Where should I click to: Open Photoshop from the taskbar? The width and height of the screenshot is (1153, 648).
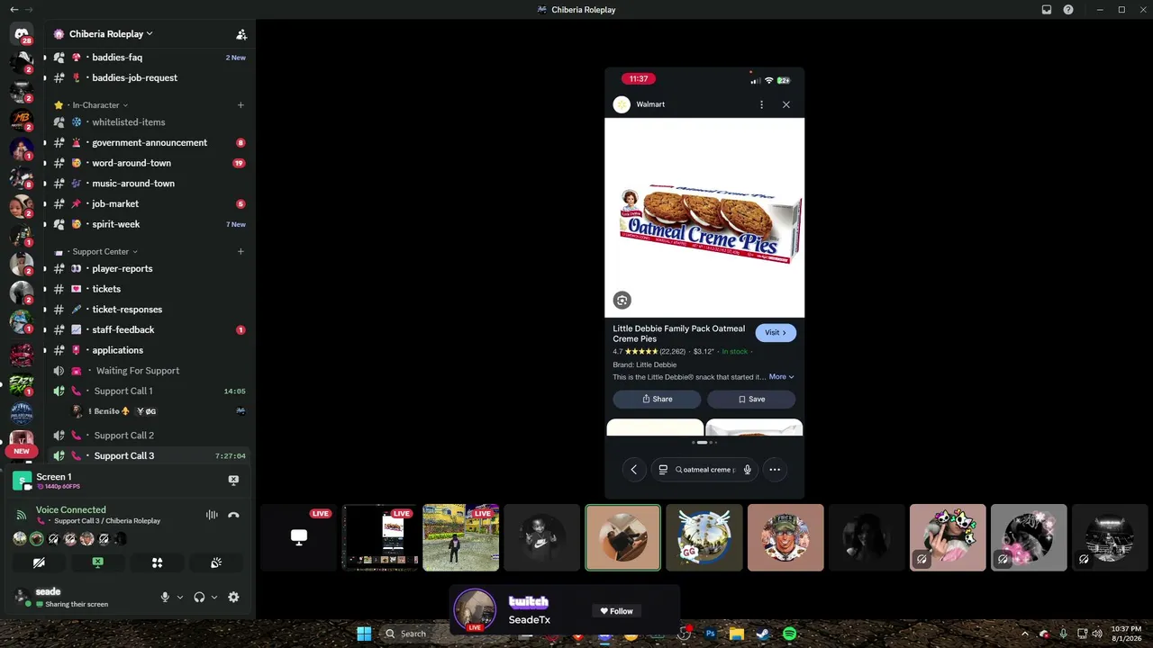pyautogui.click(x=711, y=634)
